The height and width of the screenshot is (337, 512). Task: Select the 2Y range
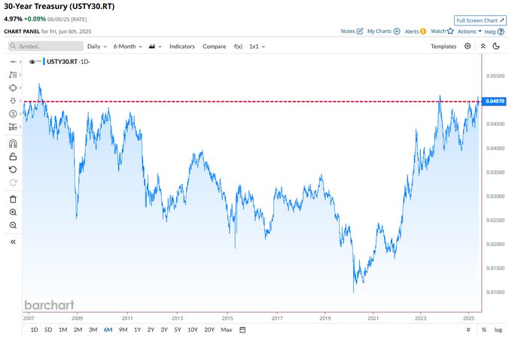tap(151, 329)
